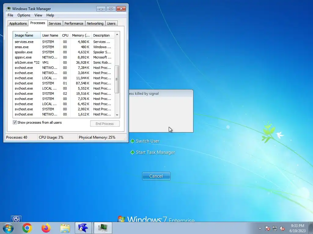Open the View menu
This screenshot has height=234, width=313.
pos(38,15)
